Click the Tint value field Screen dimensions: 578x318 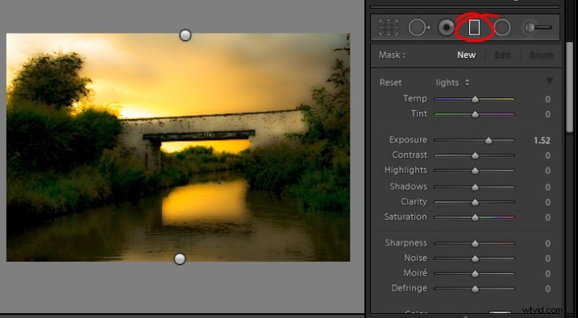coord(548,114)
